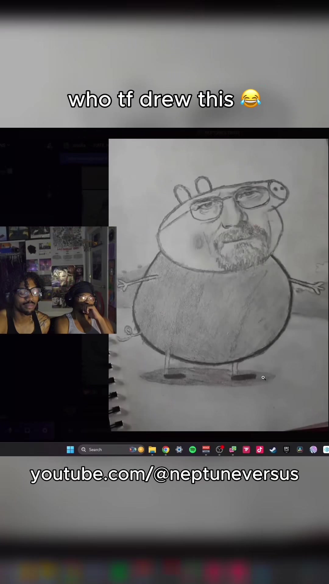Click the Peppa Pig pencil drawing image
The width and height of the screenshot is (329, 584).
pos(218,285)
